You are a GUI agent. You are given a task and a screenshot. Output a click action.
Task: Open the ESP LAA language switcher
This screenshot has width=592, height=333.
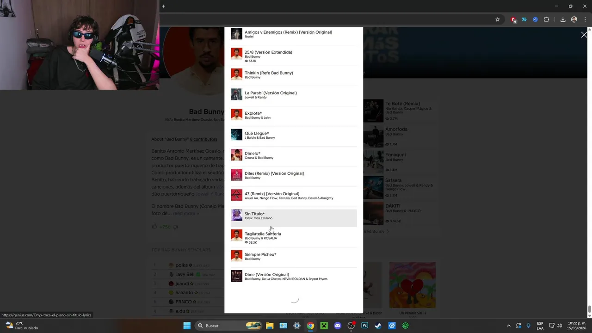tap(540, 326)
